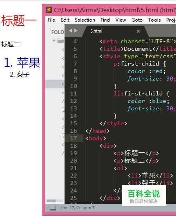Image resolution: width=176 pixels, height=216 pixels.
Task: Open the Selection menu
Action: pos(85,20)
